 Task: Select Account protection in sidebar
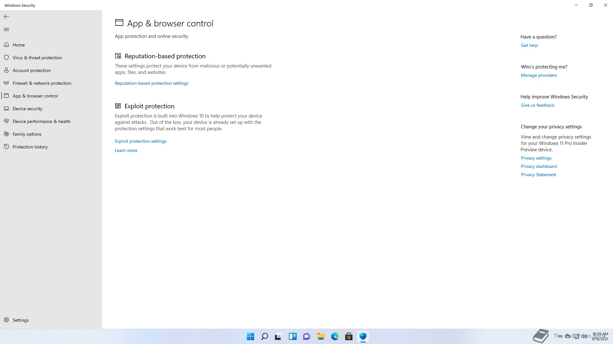coord(51,70)
